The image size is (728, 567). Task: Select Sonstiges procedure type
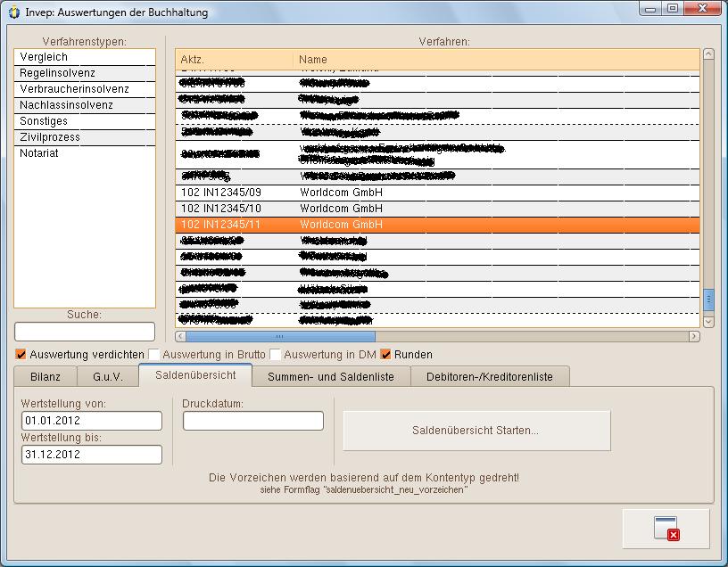85,121
